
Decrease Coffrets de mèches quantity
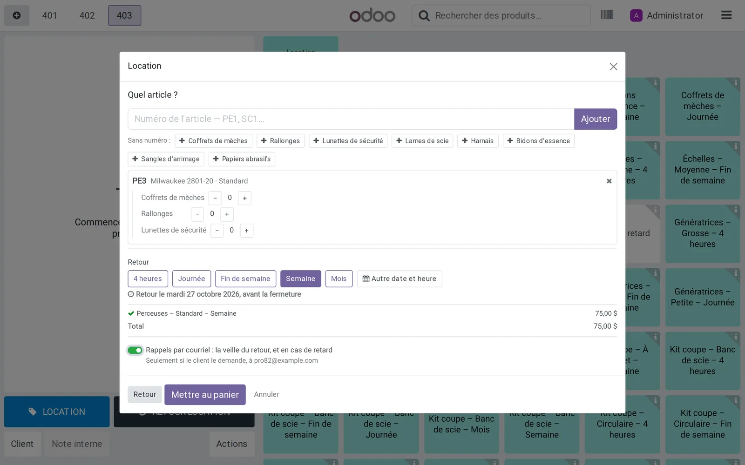pyautogui.click(x=215, y=198)
